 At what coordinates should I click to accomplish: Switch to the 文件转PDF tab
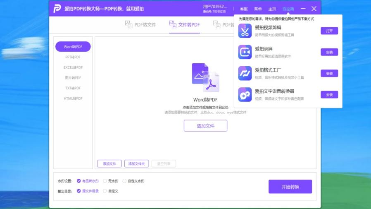tap(184, 25)
